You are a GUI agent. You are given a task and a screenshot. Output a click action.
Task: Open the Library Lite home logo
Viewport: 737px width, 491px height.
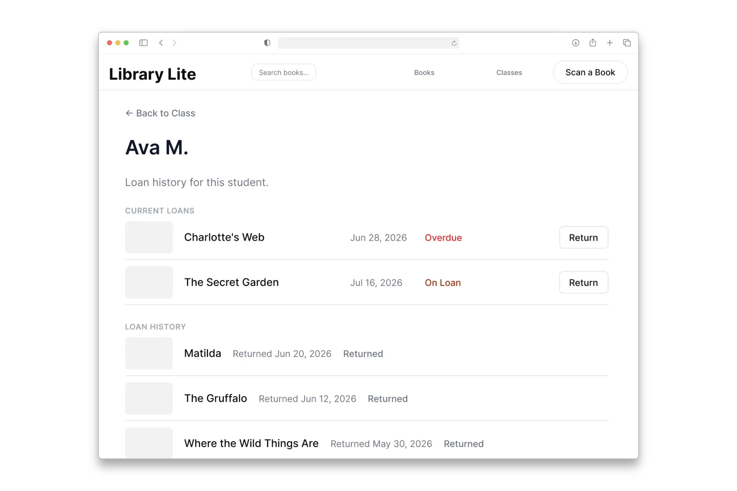(x=152, y=74)
